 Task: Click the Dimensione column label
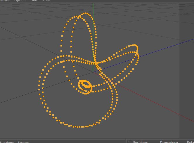pos(169,142)
